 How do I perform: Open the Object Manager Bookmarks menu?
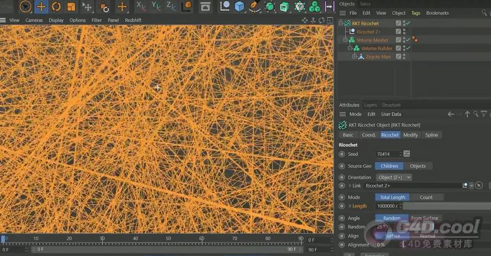tap(437, 13)
